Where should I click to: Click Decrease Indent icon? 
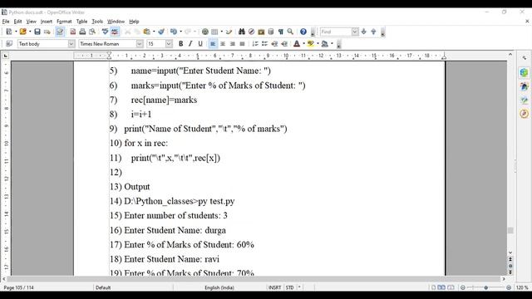tap(274, 44)
